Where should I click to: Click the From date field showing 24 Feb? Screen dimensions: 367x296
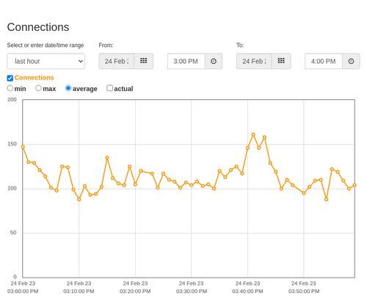coord(117,61)
